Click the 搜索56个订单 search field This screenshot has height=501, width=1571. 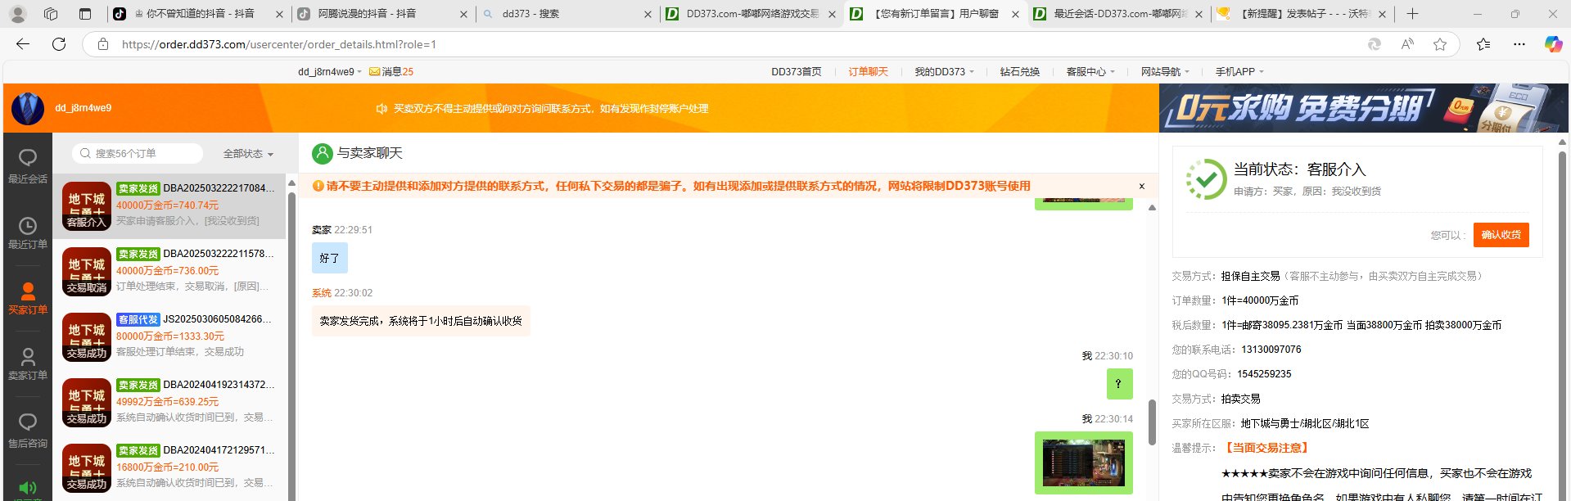[138, 154]
